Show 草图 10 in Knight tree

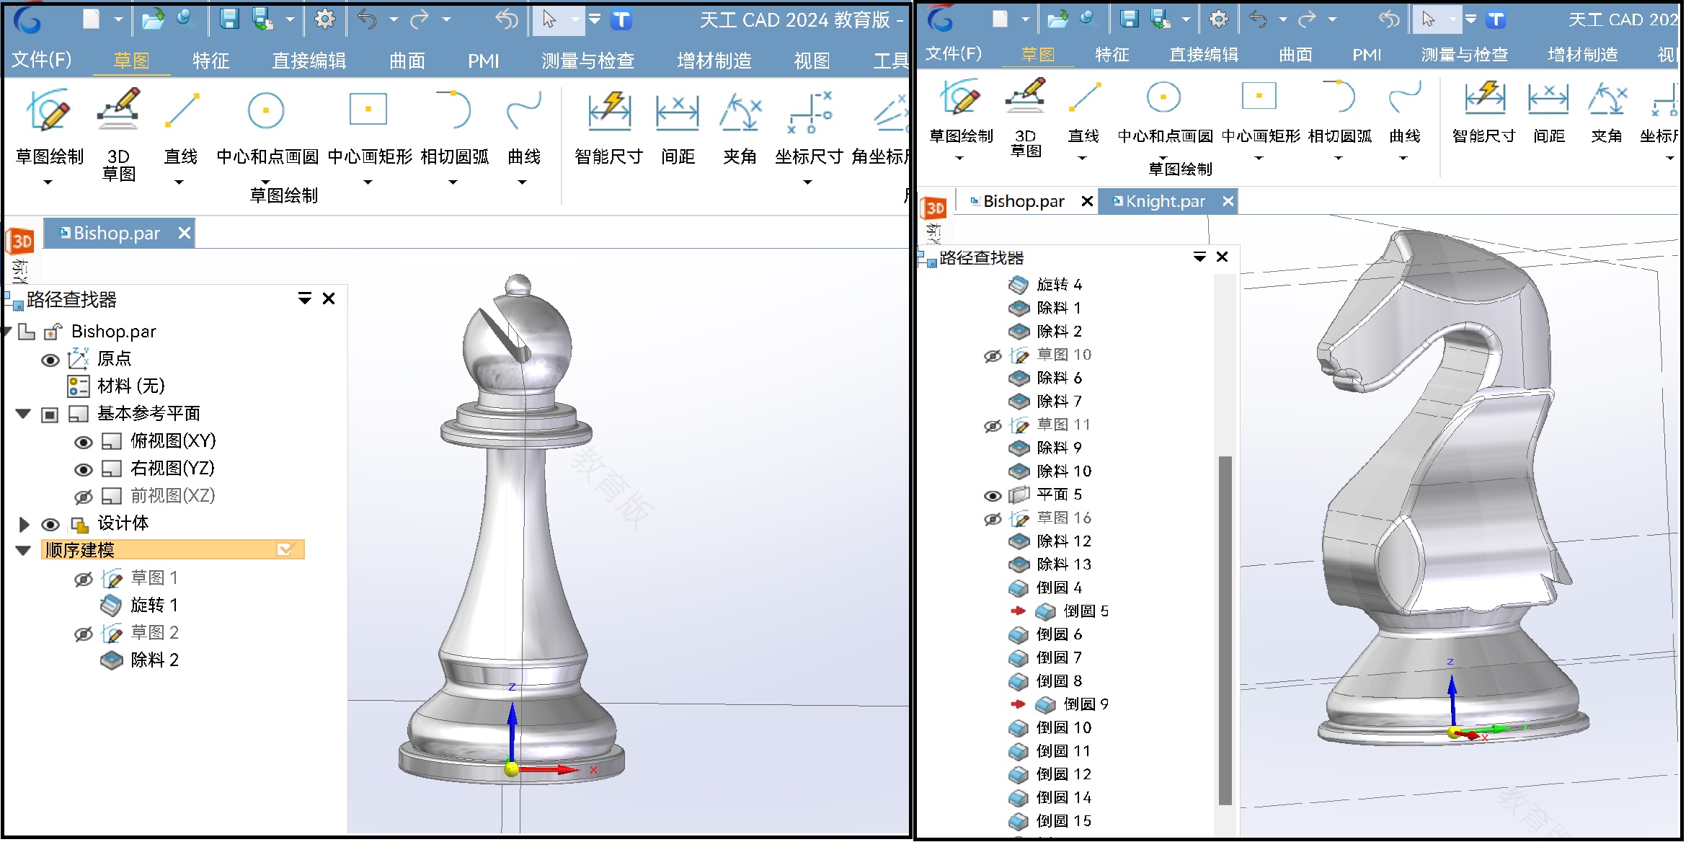coord(993,355)
